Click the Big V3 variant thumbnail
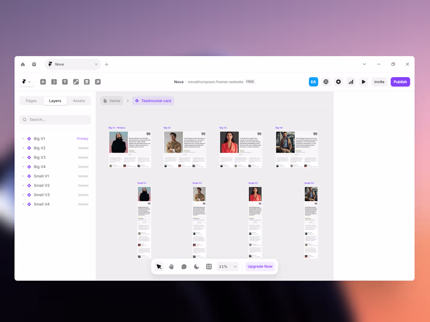The width and height of the screenshot is (430, 322). (x=241, y=149)
